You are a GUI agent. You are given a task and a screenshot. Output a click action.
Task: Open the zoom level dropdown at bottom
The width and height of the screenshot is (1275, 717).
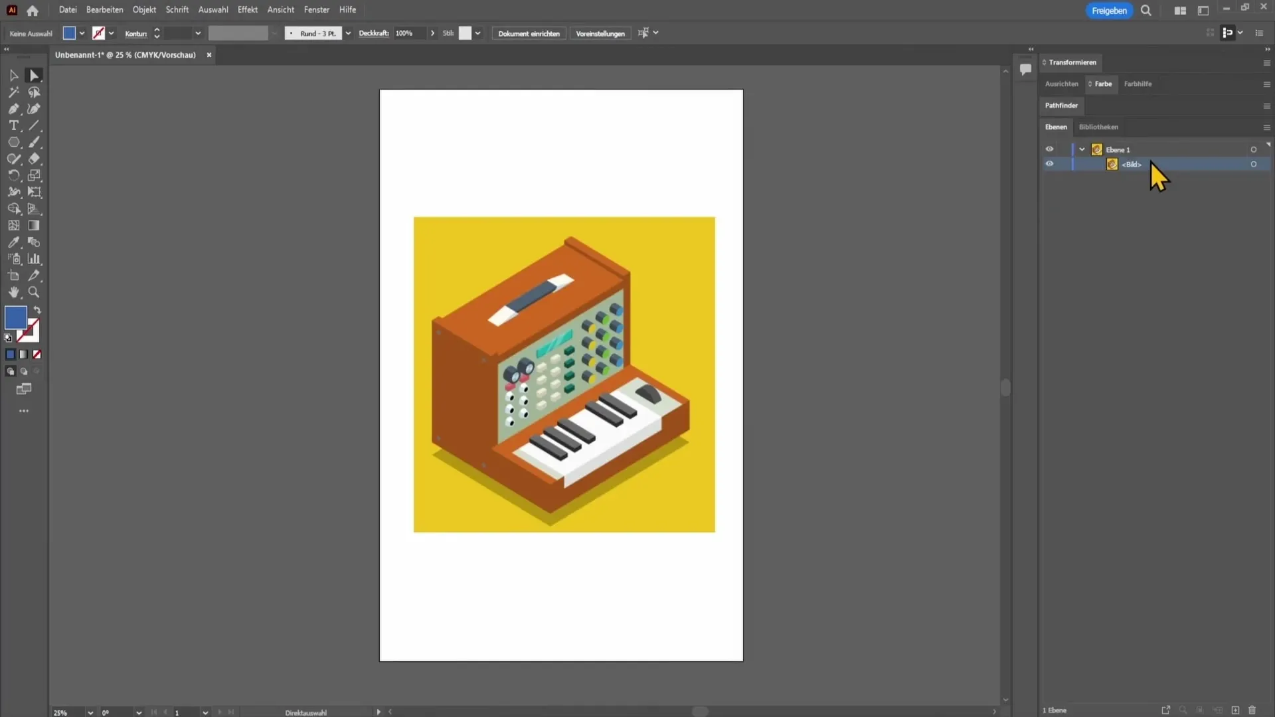(x=90, y=712)
